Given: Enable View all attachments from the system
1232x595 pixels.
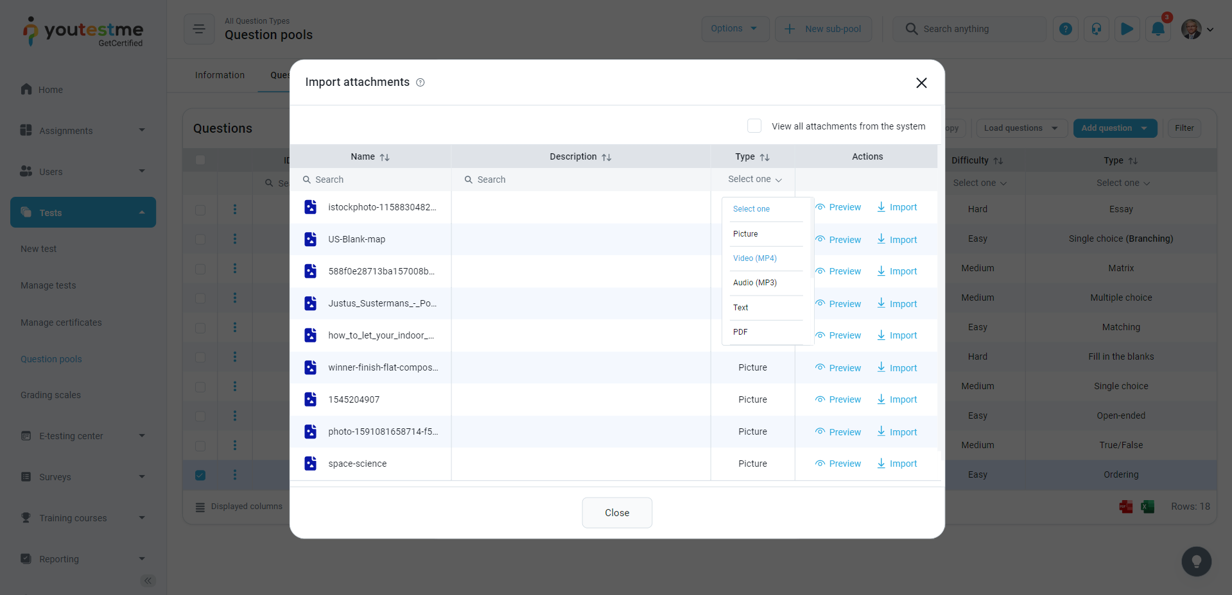Looking at the screenshot, I should pyautogui.click(x=754, y=126).
